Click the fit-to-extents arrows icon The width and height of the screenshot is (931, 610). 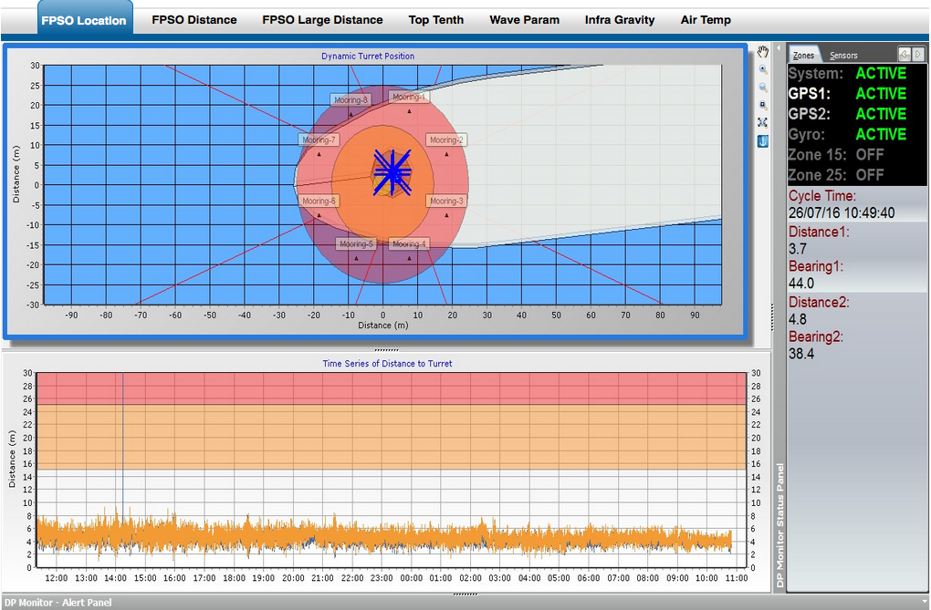(763, 122)
